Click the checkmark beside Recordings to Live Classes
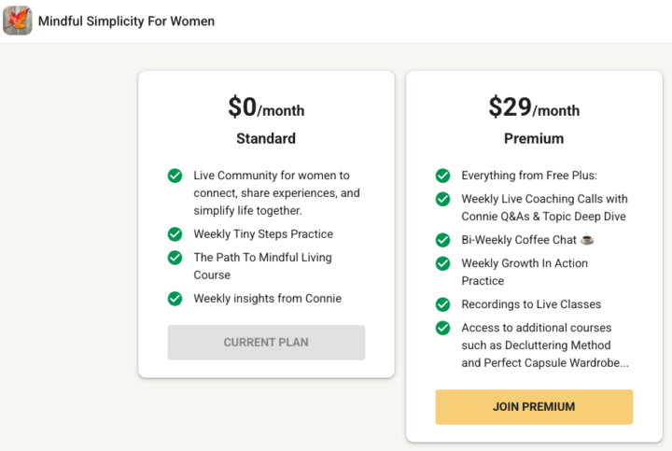This screenshot has height=451, width=672. point(442,304)
